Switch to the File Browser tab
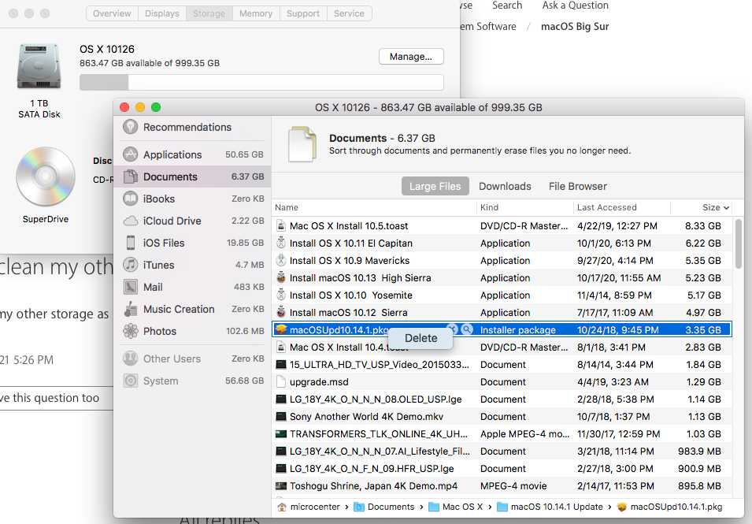Screen dimensions: 752x524 point(577,186)
